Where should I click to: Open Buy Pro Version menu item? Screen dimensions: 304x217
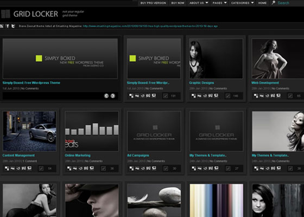[153, 3]
